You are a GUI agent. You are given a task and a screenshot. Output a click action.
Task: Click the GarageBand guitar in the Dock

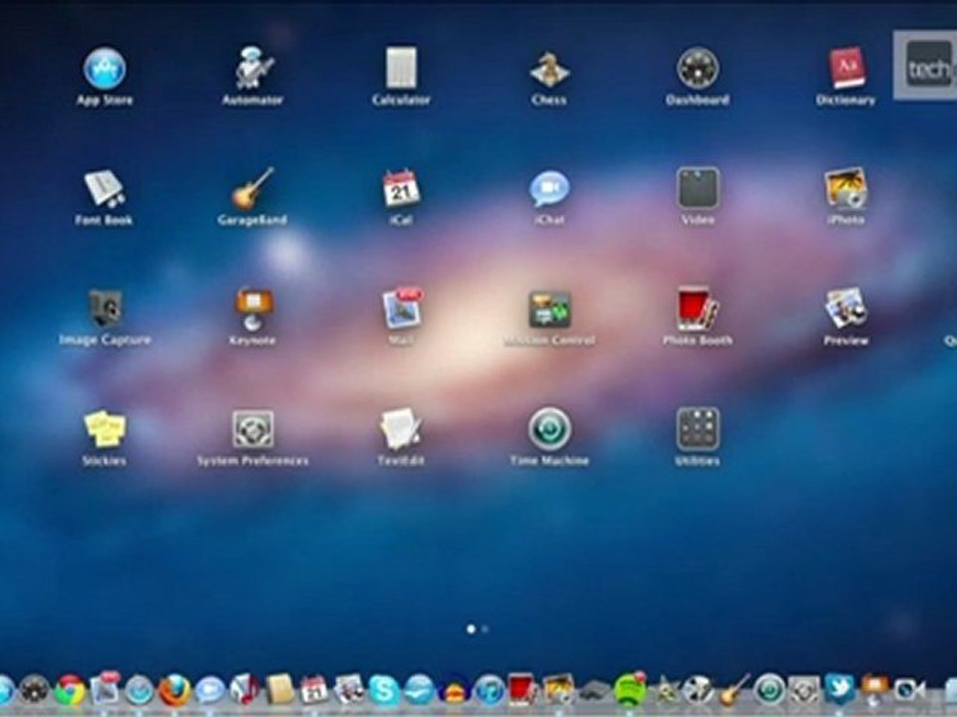pos(735,690)
